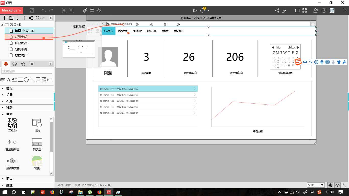
Task: Open the help question mark icon
Action: pyautogui.click(x=324, y=10)
